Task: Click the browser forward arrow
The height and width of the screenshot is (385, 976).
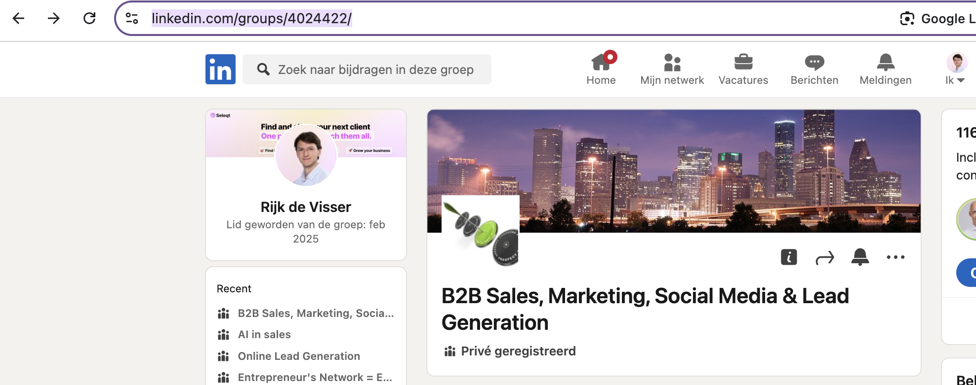Action: pyautogui.click(x=53, y=18)
